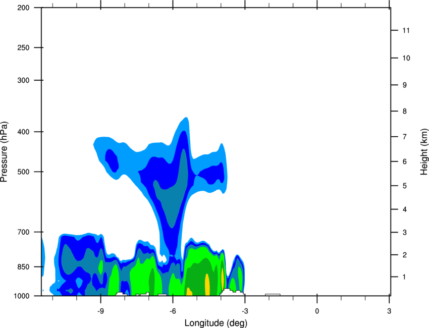The height and width of the screenshot is (328, 429).
Task: Pick the 4 km height label
Action: (404, 209)
